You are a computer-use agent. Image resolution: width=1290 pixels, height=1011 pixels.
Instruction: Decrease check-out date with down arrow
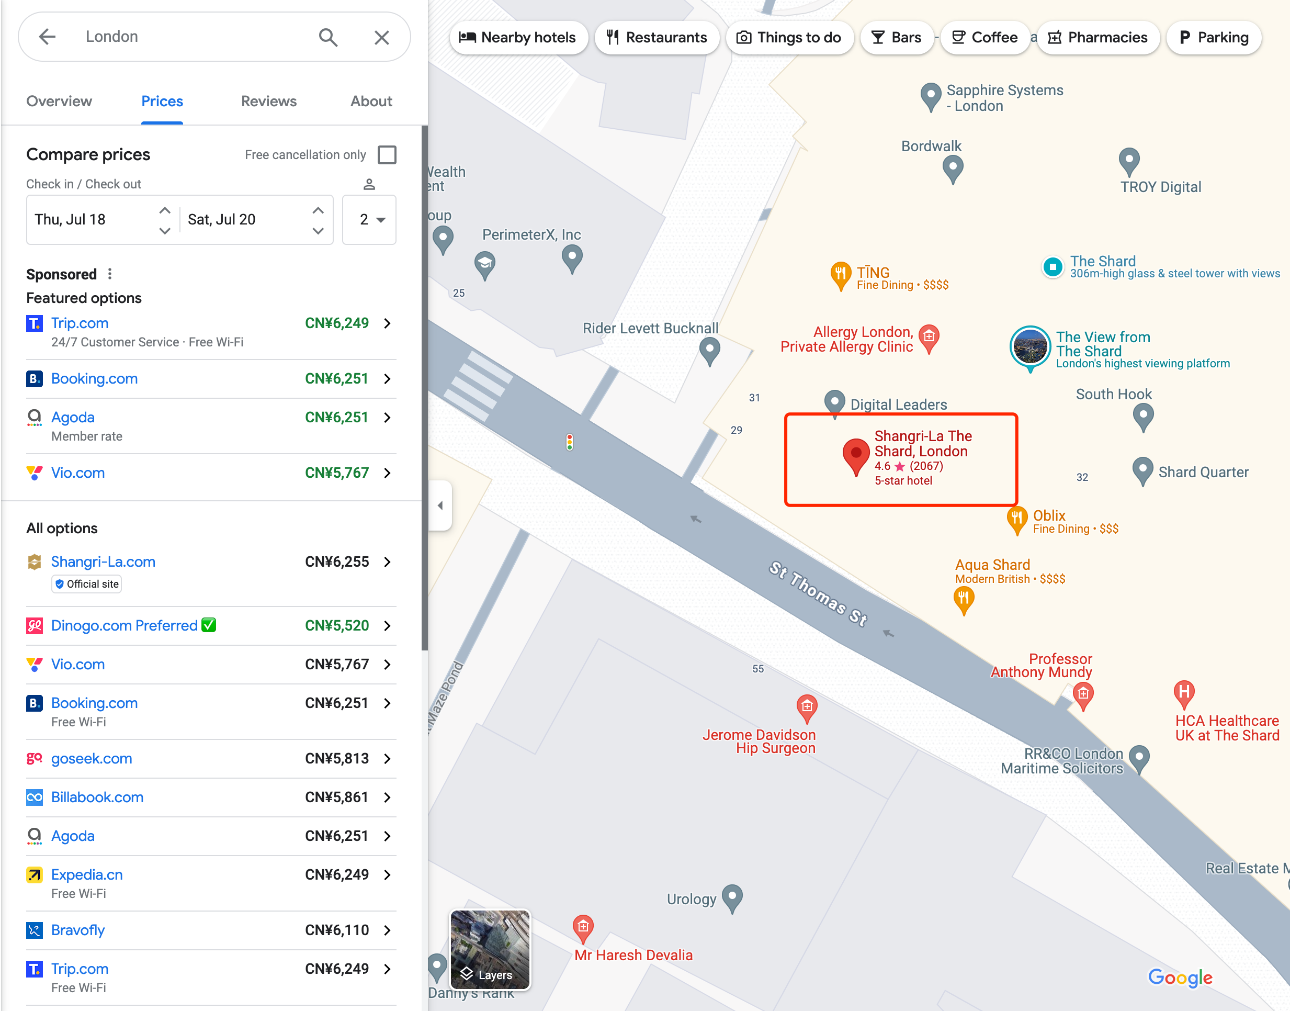[x=318, y=231]
